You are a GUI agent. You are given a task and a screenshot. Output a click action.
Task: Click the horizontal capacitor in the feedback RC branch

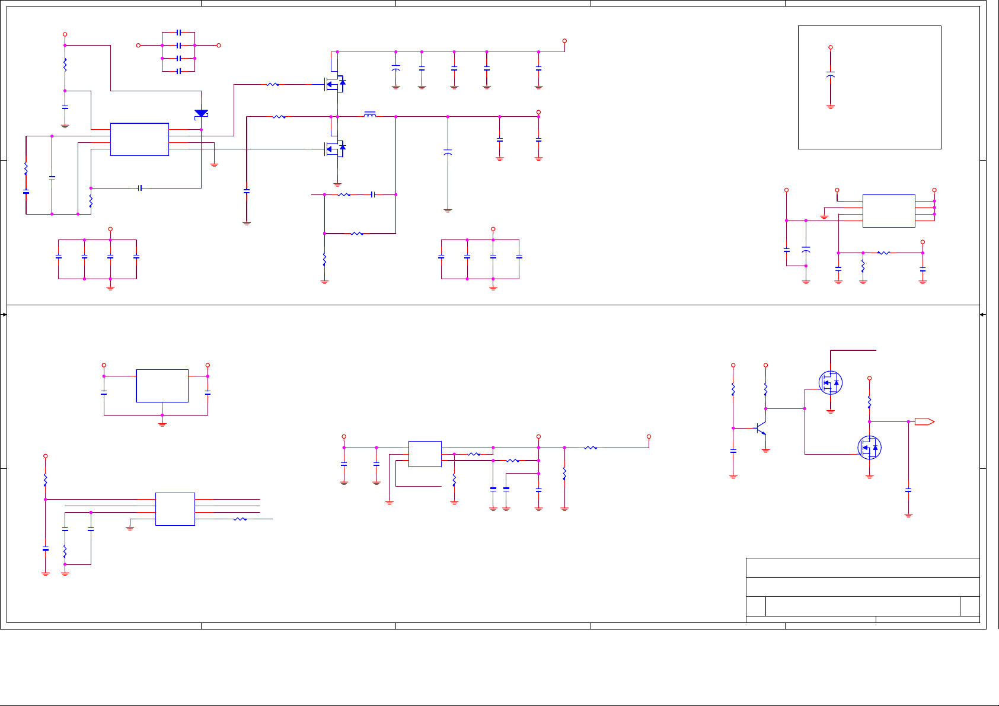coord(373,194)
